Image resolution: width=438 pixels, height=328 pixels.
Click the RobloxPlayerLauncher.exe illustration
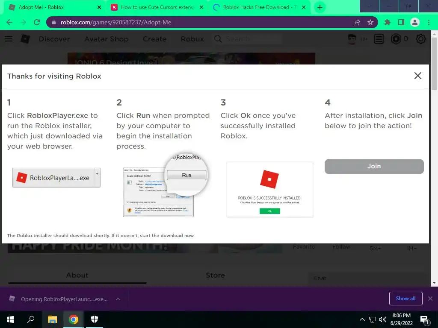(56, 178)
